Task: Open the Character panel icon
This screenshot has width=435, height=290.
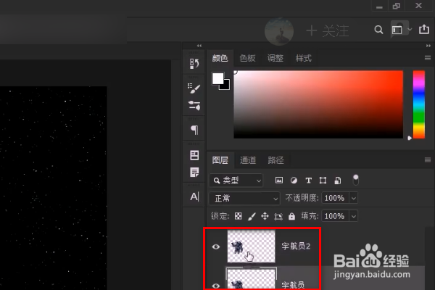Action: pyautogui.click(x=194, y=196)
